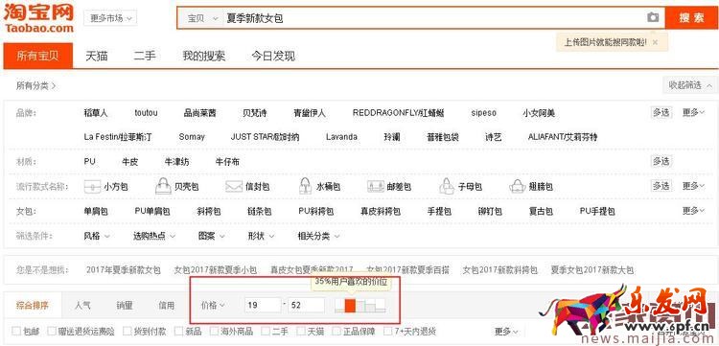This screenshot has height=346, width=719.
Task: Open camera image search icon
Action: 653,17
